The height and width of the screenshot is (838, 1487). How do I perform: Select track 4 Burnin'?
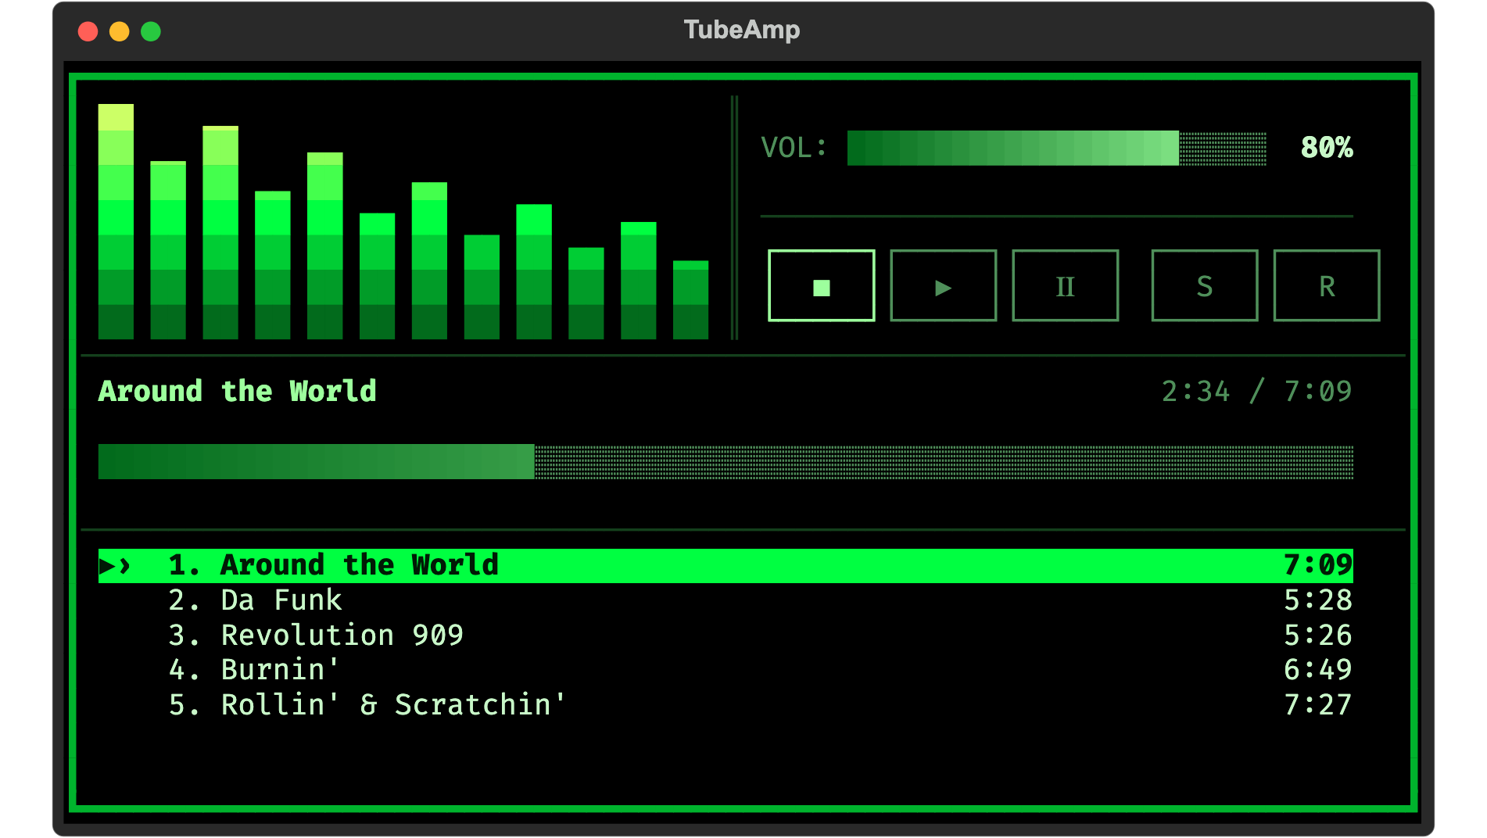[x=726, y=670]
